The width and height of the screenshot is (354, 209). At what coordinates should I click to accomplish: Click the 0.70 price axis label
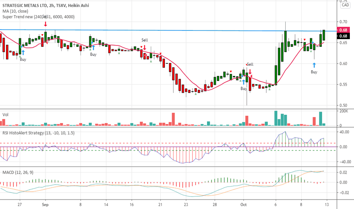pos(343,22)
